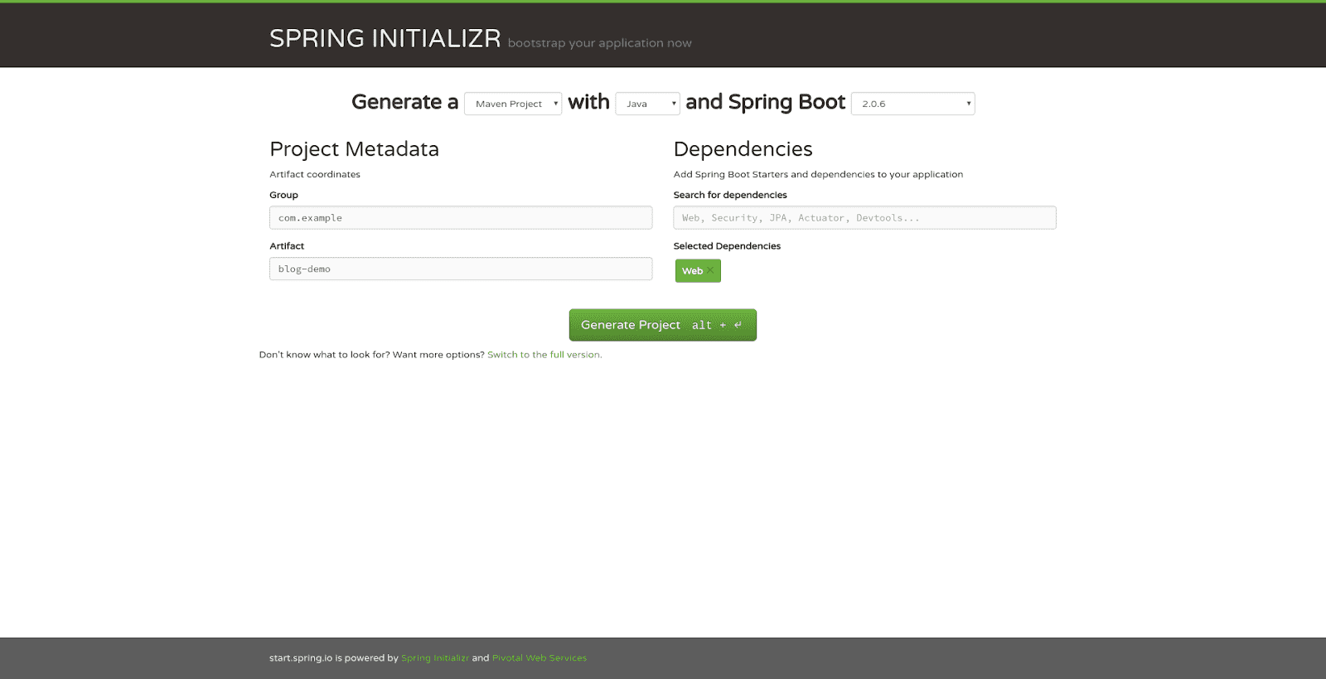The image size is (1326, 679).
Task: Click the 'Search for dependencies' label
Action: (x=730, y=196)
